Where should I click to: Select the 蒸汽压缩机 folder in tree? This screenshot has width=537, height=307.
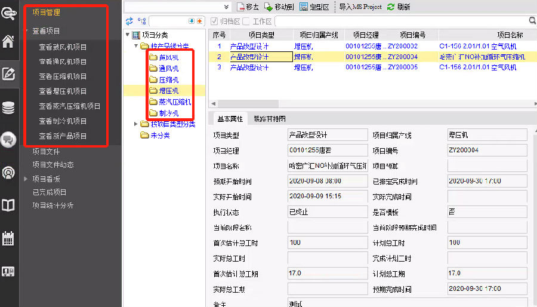[x=170, y=102]
